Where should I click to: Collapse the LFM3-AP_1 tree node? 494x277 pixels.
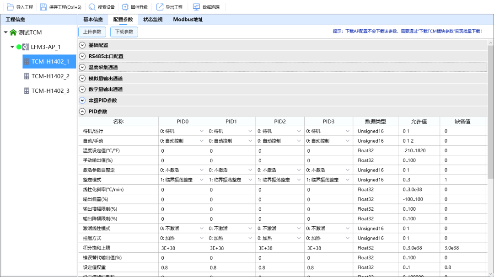12,47
